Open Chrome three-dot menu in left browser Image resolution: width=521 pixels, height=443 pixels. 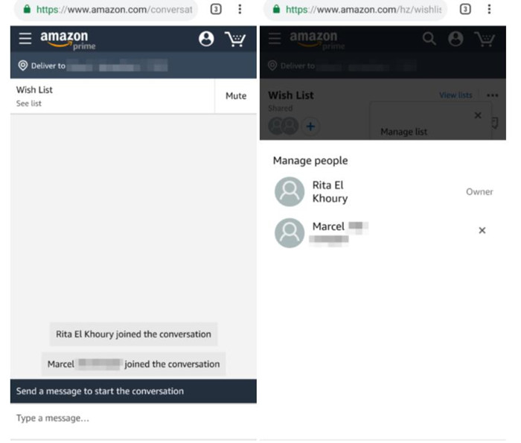click(240, 9)
